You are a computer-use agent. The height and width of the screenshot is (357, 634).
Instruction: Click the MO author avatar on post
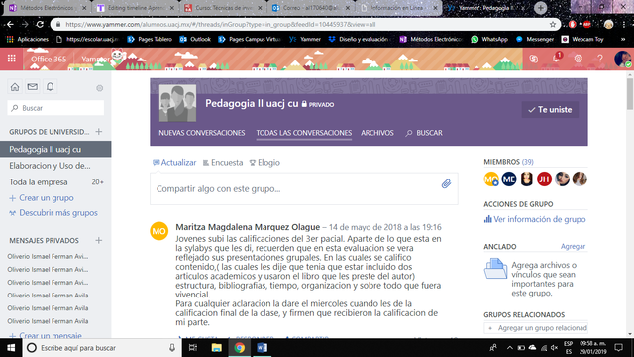click(x=158, y=231)
